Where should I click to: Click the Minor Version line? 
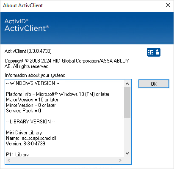pos(31,105)
